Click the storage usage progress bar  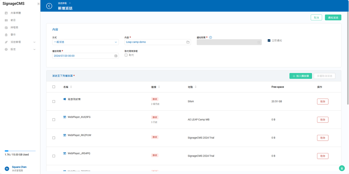20,151
